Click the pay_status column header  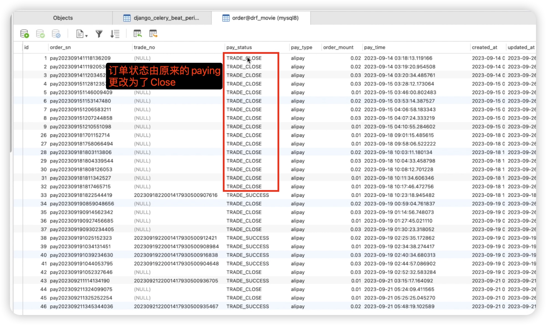point(239,47)
